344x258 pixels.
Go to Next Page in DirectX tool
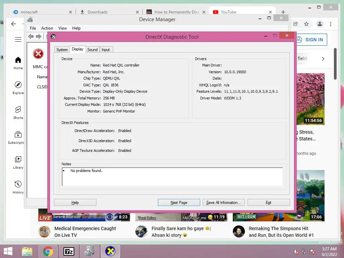[x=179, y=203]
